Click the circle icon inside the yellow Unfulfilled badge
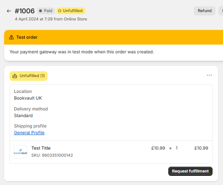This screenshot has height=185, width=223. click(x=60, y=11)
